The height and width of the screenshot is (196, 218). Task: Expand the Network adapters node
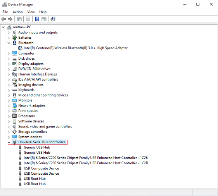tap(9, 106)
